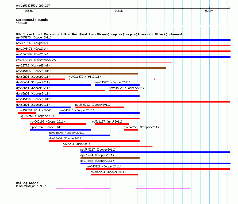Image resolution: width=238 pixels, height=204 pixels.
Task: Click the dgv69n54 (Cooper2011) label
Action: click(x=33, y=105)
